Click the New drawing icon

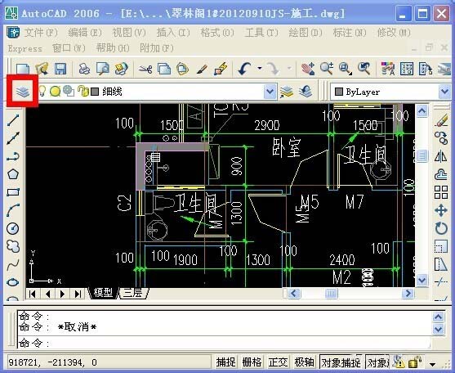(23, 69)
